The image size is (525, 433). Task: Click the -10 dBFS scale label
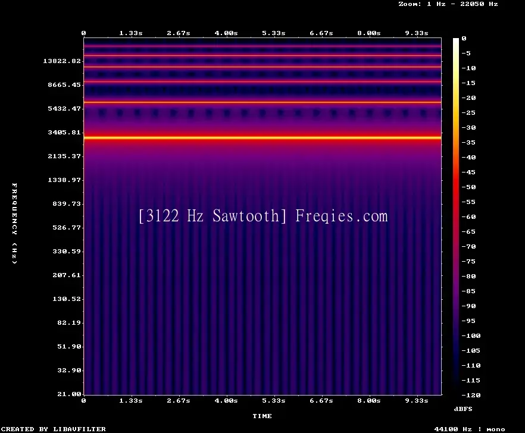coord(468,68)
